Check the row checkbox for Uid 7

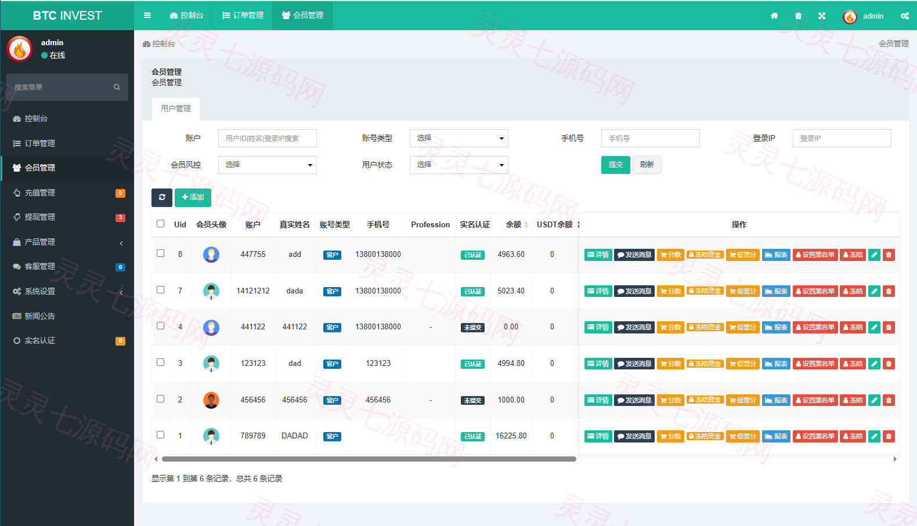click(161, 290)
